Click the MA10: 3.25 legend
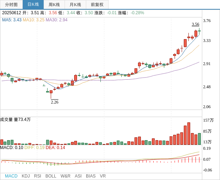Screen dimensions: 220x180 click(34, 20)
